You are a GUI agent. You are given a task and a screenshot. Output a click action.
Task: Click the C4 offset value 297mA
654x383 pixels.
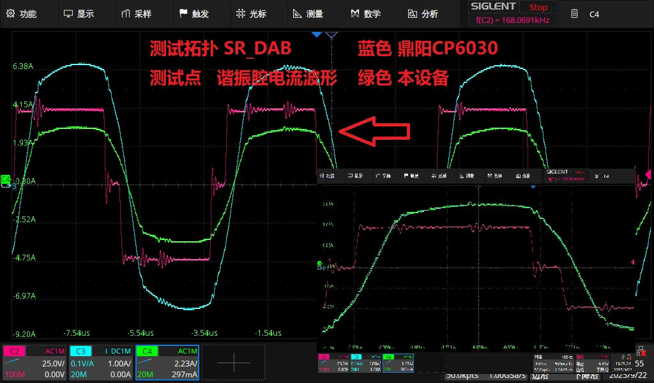point(185,374)
